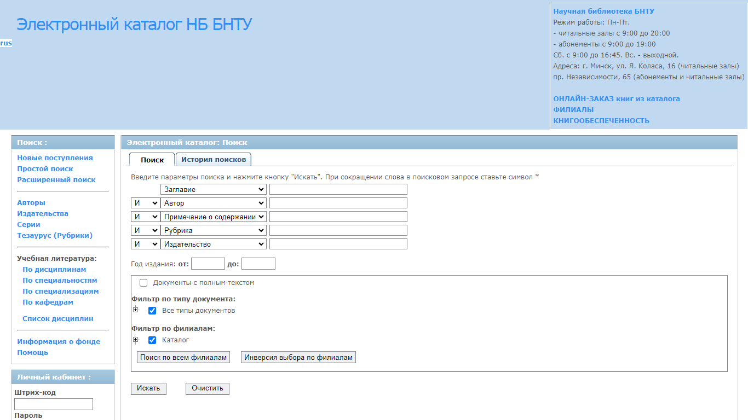748x420 pixels.
Task: Open the И operator dropdown beside Издательство
Action: pos(145,244)
